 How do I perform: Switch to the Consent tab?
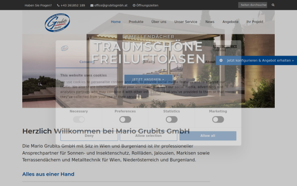[87, 62]
